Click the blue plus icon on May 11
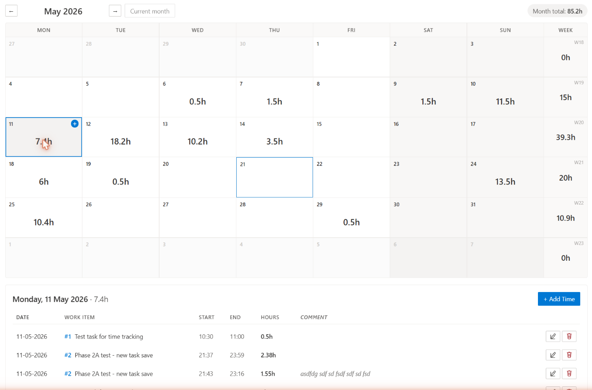The width and height of the screenshot is (592, 390). pyautogui.click(x=75, y=124)
